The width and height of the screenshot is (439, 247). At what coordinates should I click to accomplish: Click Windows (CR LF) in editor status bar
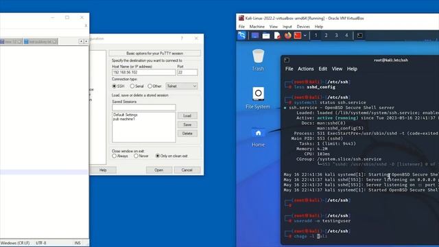[15, 243]
